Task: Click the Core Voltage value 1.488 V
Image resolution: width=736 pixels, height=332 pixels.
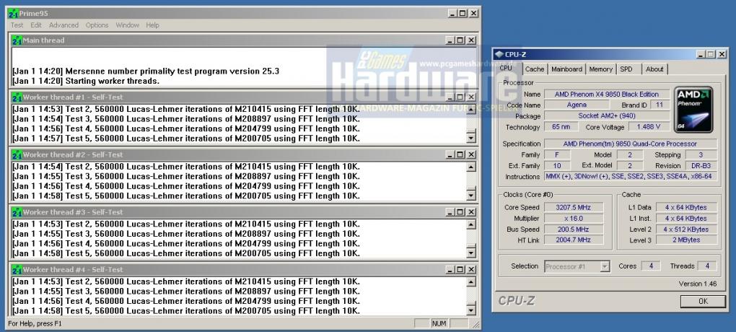Action: [649, 127]
